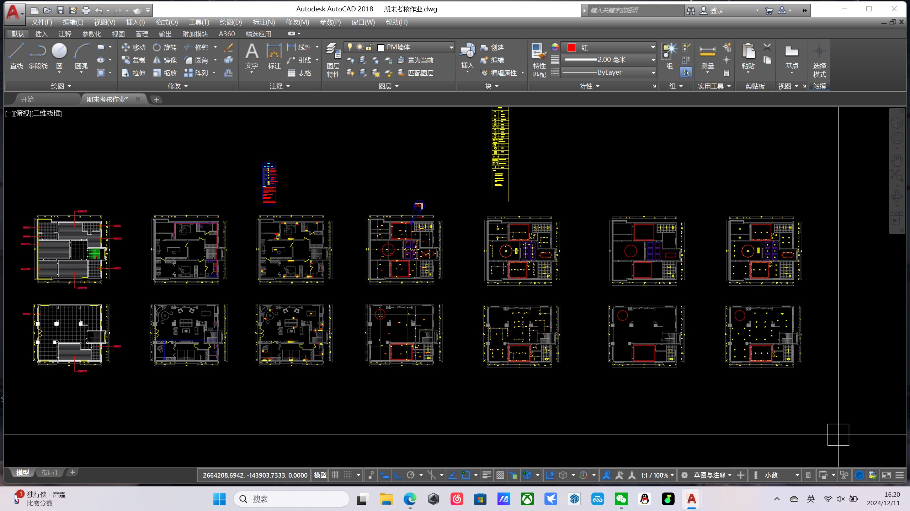Toggle polar tracking in status bar

tap(411, 475)
